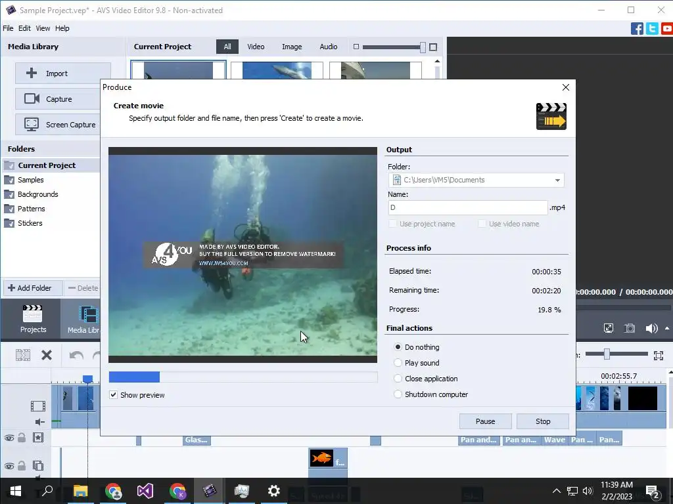
Task: Open YouTube link icon
Action: (667, 29)
